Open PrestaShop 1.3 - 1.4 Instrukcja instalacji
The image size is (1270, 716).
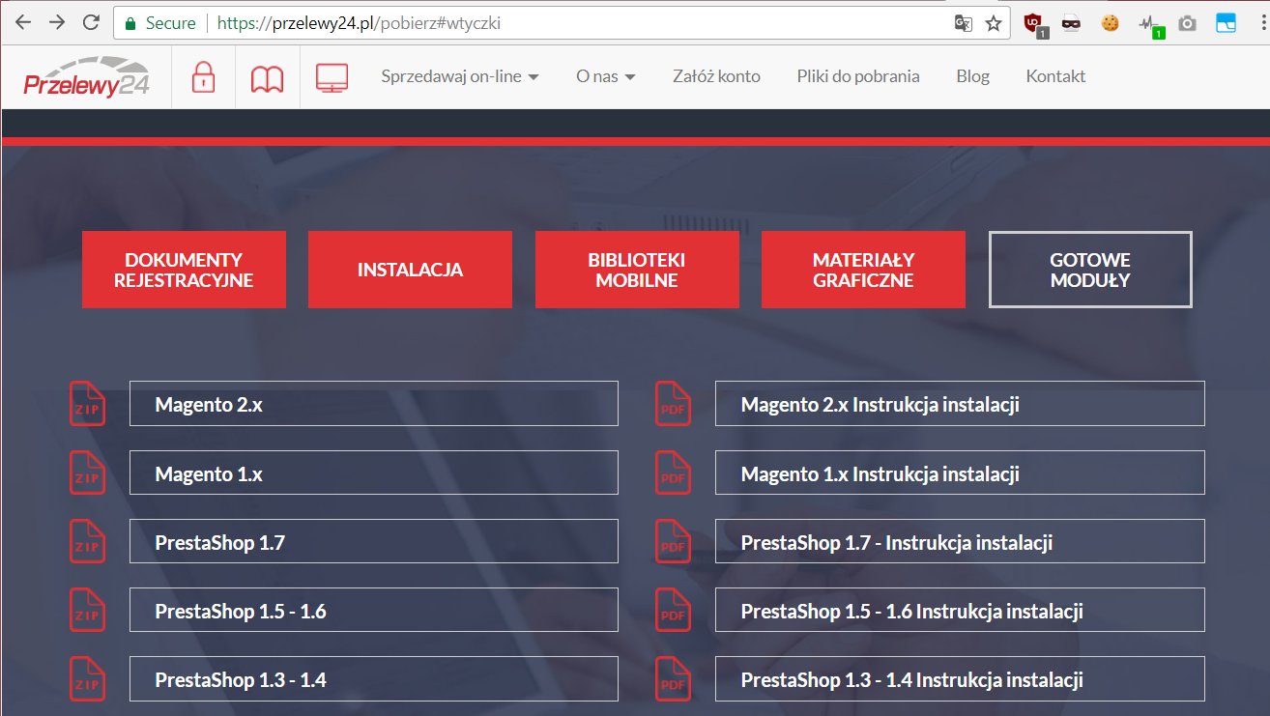(x=960, y=678)
